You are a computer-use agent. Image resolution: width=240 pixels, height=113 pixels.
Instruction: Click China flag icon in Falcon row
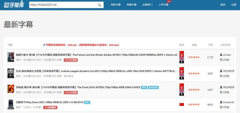[182, 52]
